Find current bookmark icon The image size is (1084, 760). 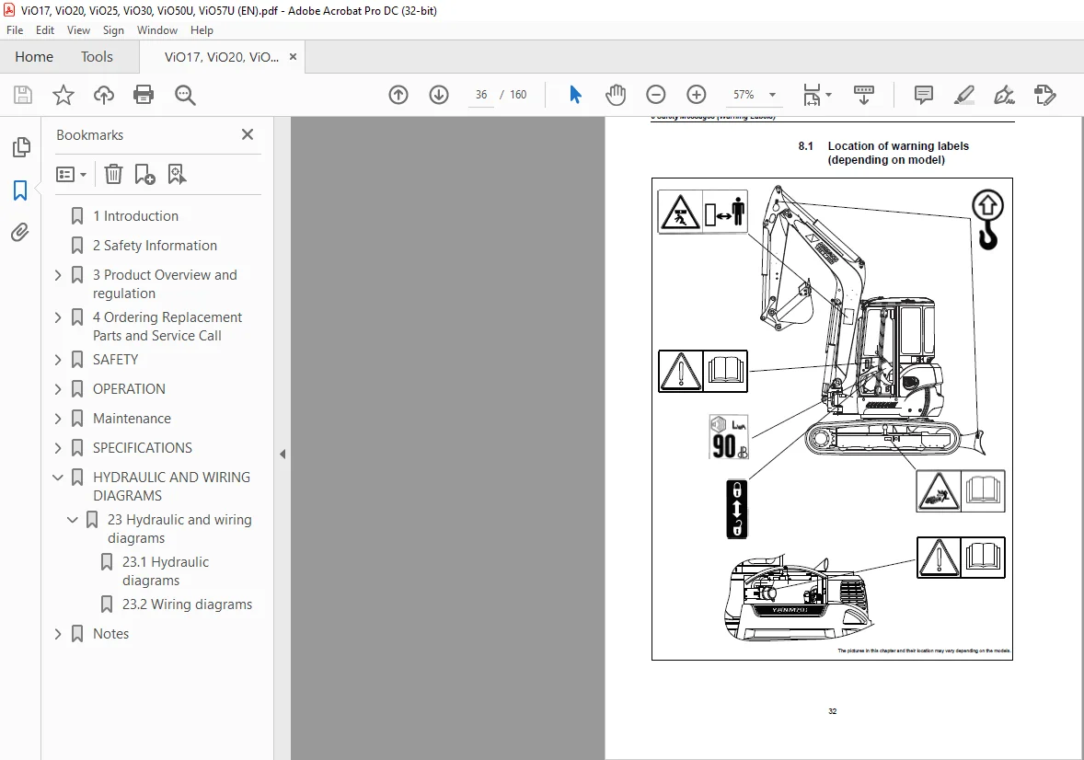177,174
